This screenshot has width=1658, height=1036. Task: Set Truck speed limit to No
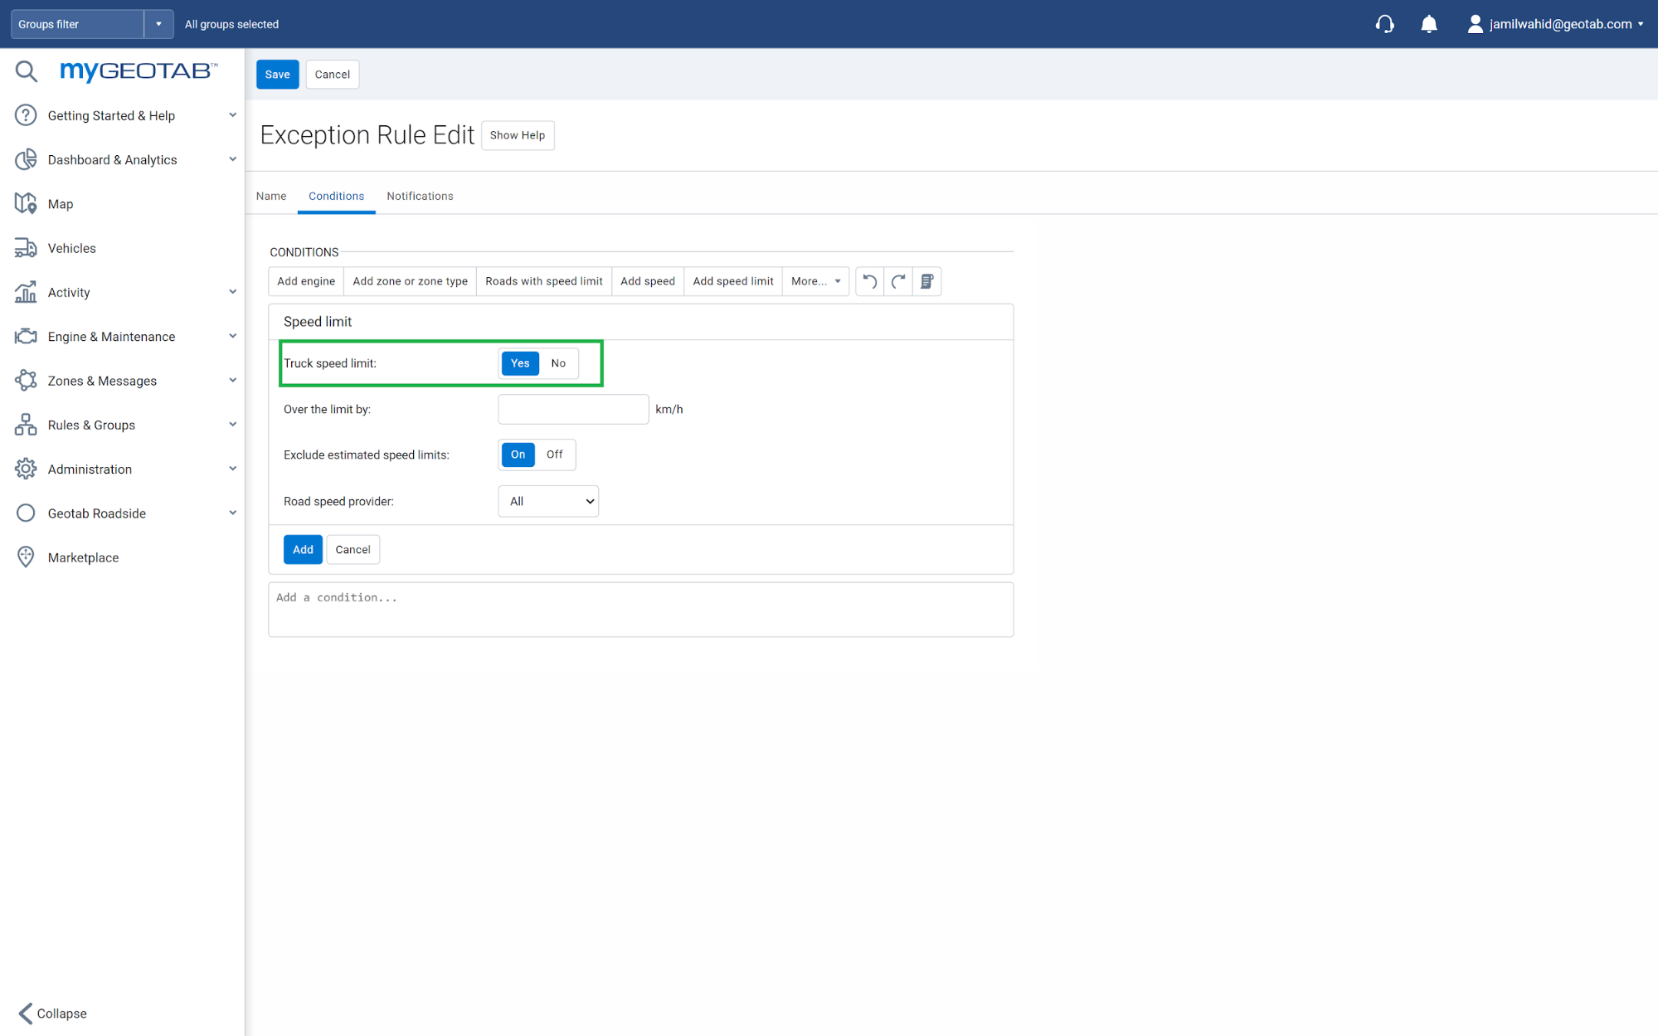click(x=558, y=363)
